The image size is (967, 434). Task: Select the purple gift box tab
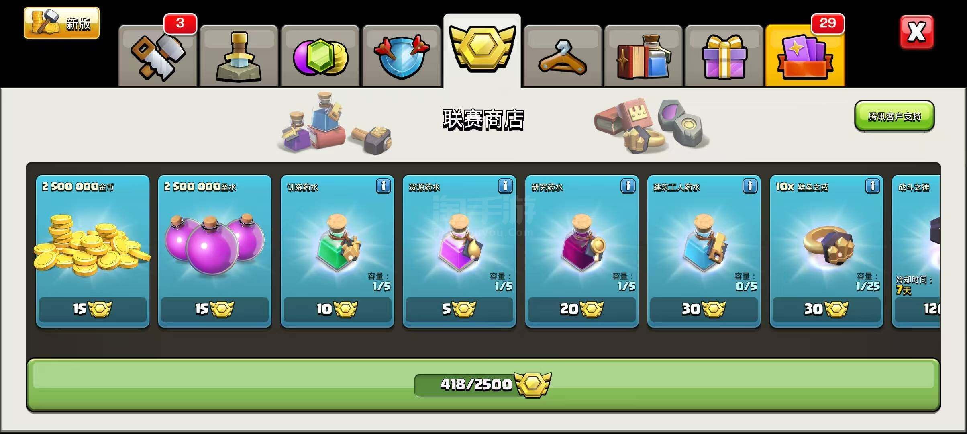[724, 56]
